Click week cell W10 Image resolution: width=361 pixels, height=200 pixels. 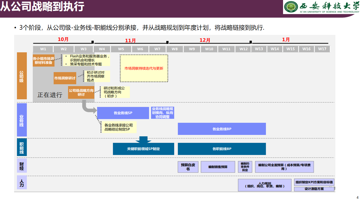pos(209,49)
